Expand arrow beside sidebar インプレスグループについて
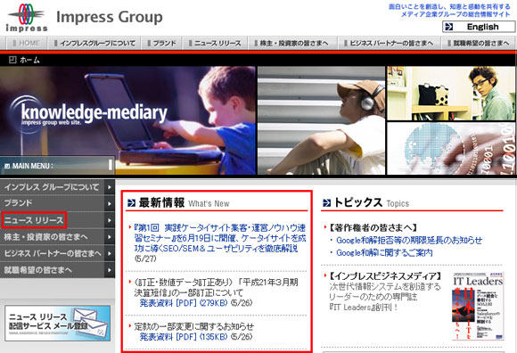The width and height of the screenshot is (517, 353). 110,187
